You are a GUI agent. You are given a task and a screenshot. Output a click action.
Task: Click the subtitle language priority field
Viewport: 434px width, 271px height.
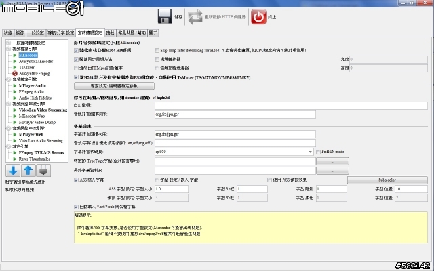coord(235,134)
